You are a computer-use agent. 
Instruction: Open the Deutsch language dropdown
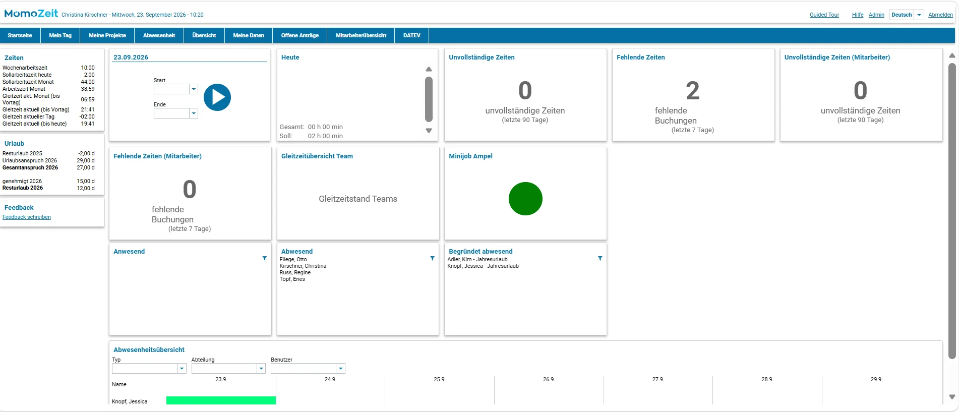pos(919,15)
